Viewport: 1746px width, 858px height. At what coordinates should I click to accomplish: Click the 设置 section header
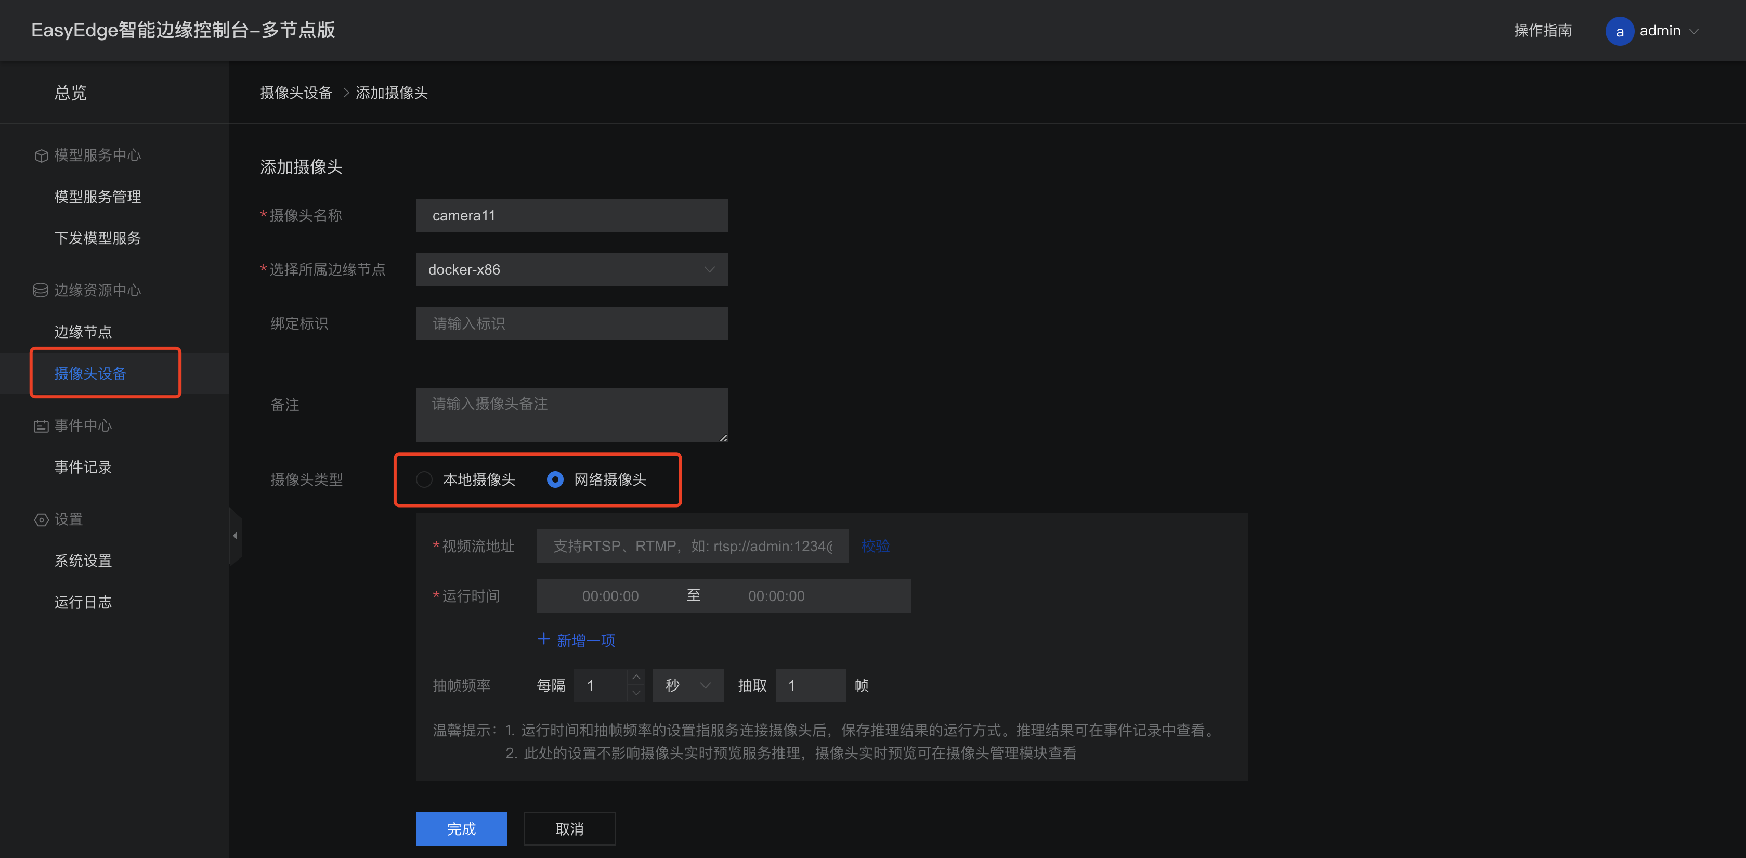(69, 519)
